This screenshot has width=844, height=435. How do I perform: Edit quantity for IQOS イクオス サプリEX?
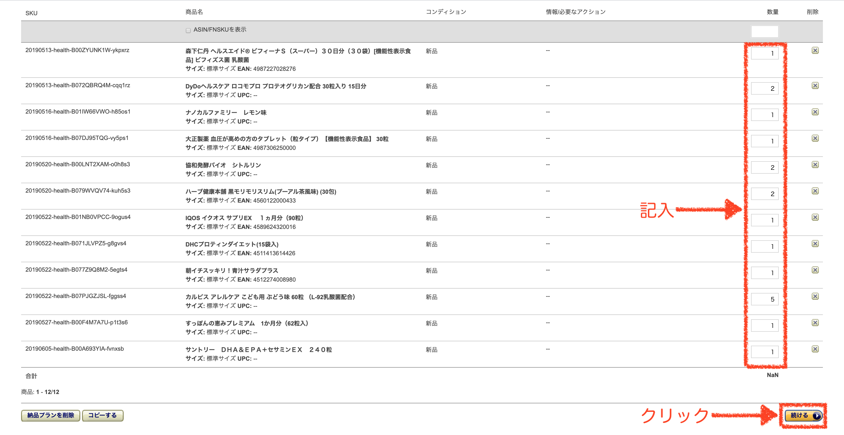764,220
